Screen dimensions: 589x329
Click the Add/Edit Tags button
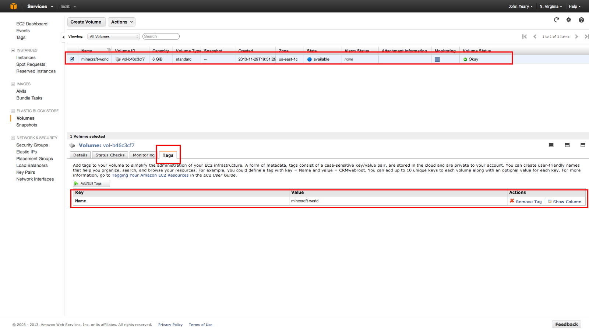91,184
